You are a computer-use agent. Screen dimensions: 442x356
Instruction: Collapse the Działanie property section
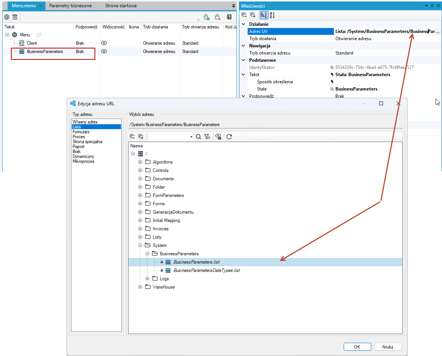[x=243, y=24]
